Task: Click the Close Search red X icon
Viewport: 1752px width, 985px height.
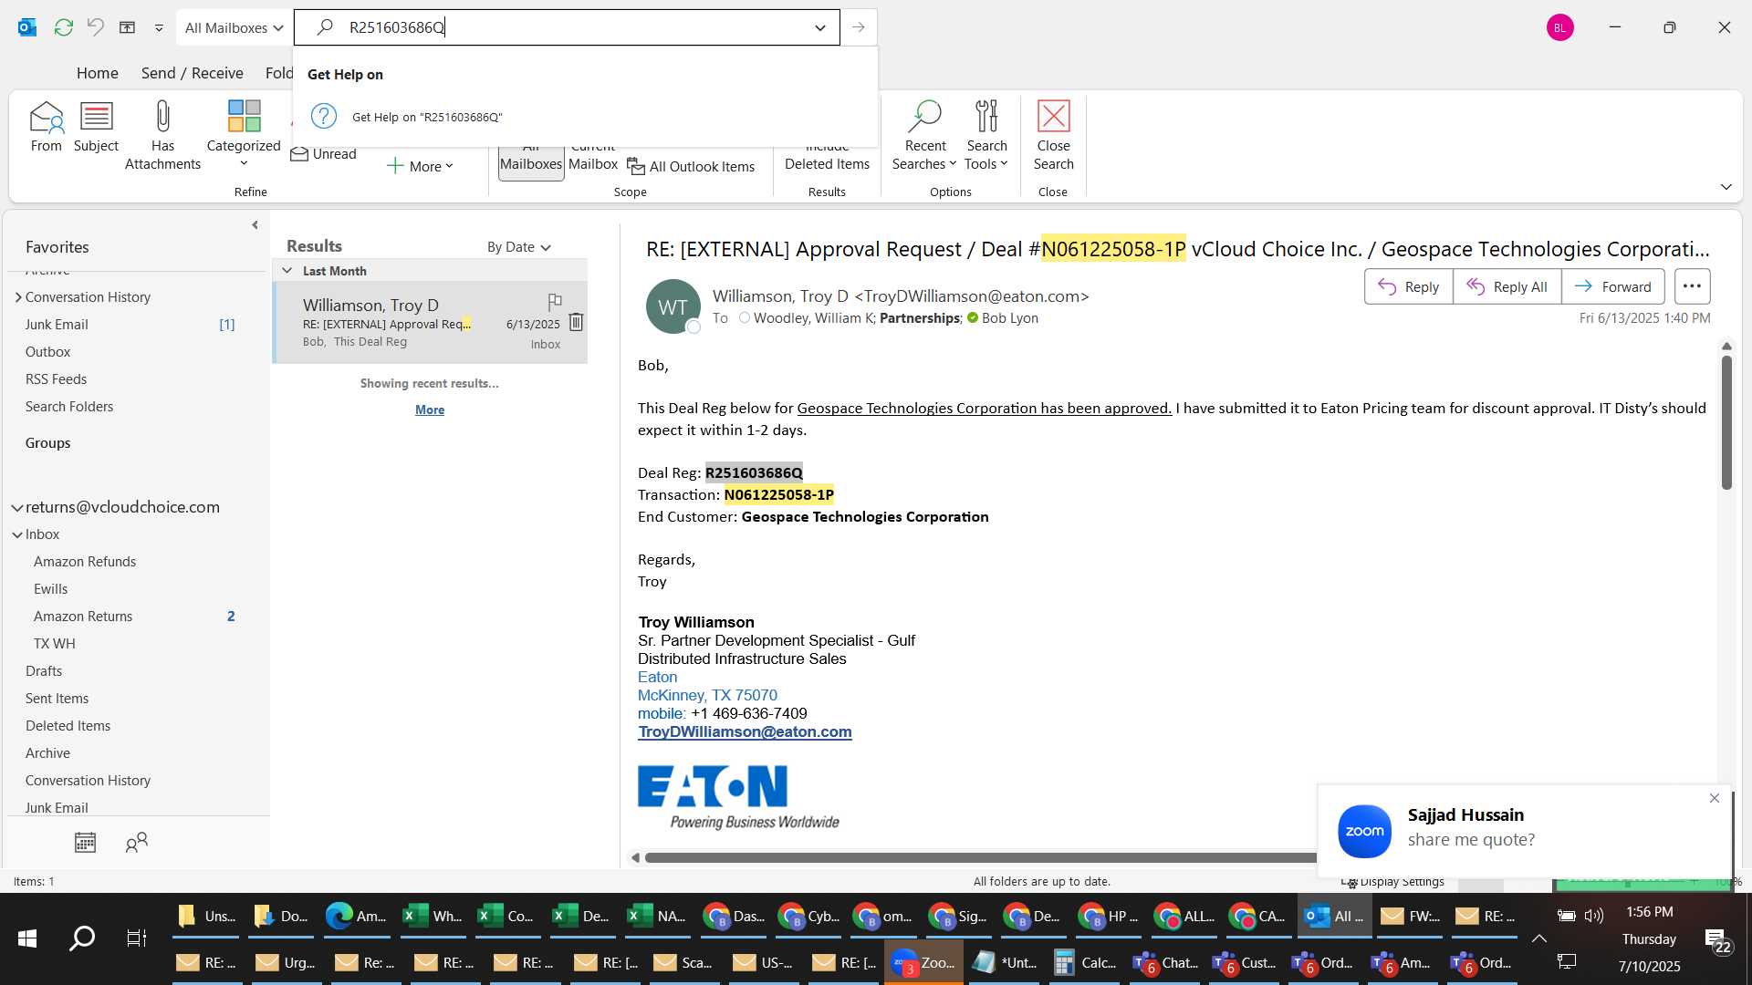Action: 1053,135
